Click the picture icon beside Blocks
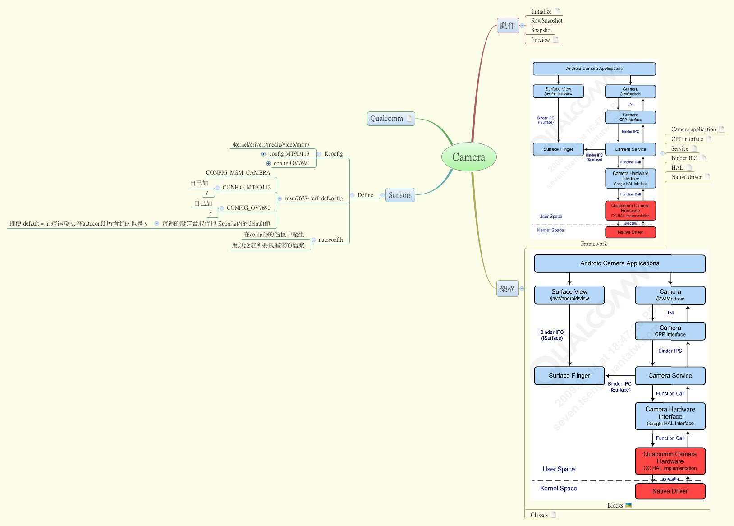The image size is (734, 526). (628, 505)
